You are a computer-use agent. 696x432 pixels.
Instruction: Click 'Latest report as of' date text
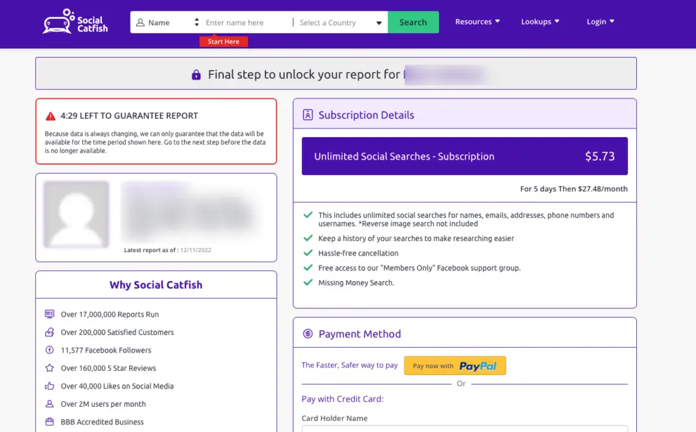(167, 250)
